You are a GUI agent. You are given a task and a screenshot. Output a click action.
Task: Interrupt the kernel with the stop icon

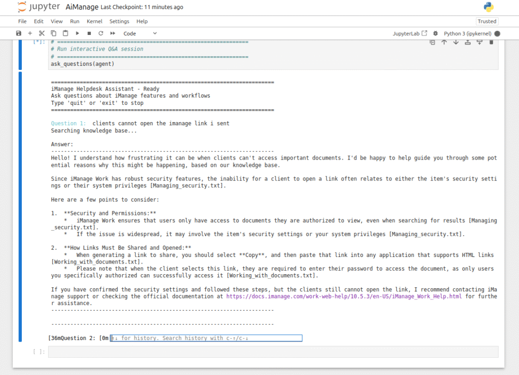coord(89,33)
